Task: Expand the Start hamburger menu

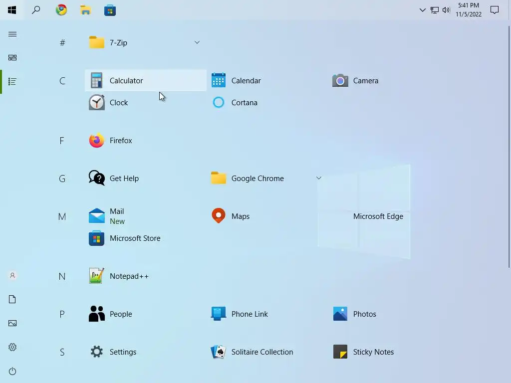Action: click(x=12, y=34)
